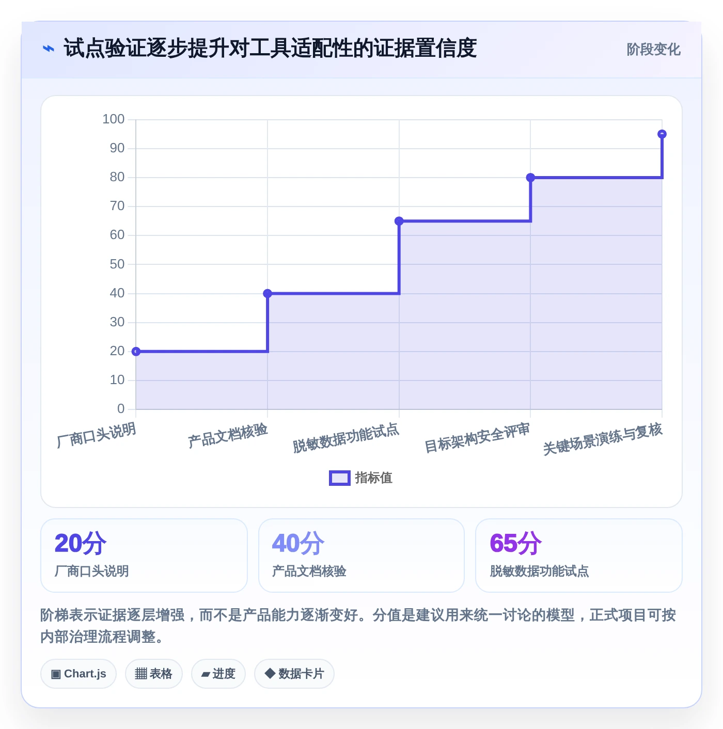This screenshot has width=723, height=729.
Task: Click the x-axis label 目标架构安全评审
Action: pyautogui.click(x=477, y=438)
